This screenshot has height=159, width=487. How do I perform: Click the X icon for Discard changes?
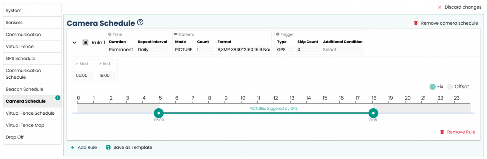click(439, 7)
